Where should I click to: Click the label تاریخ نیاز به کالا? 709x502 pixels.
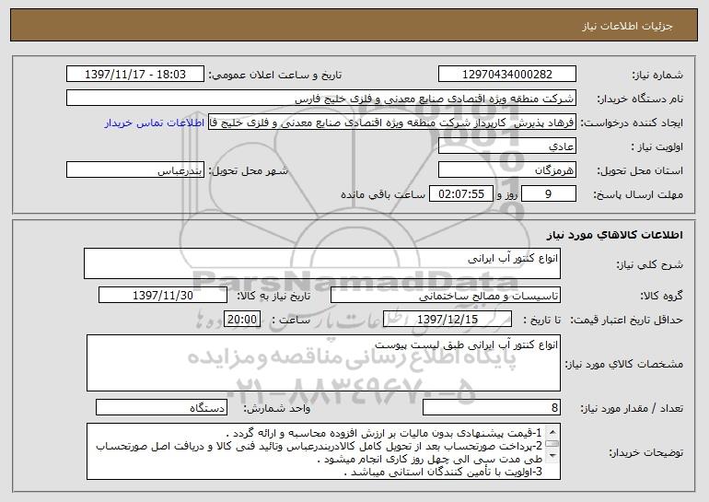pos(273,297)
